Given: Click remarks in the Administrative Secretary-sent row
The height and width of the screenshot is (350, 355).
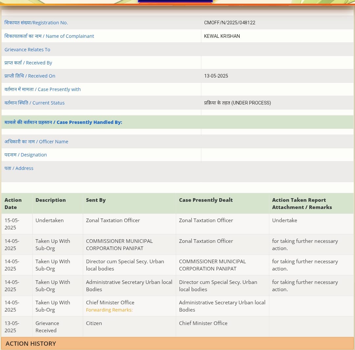Looking at the screenshot, I should pos(305,286).
